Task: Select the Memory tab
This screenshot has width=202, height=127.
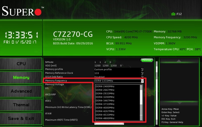Action: pos(21,78)
